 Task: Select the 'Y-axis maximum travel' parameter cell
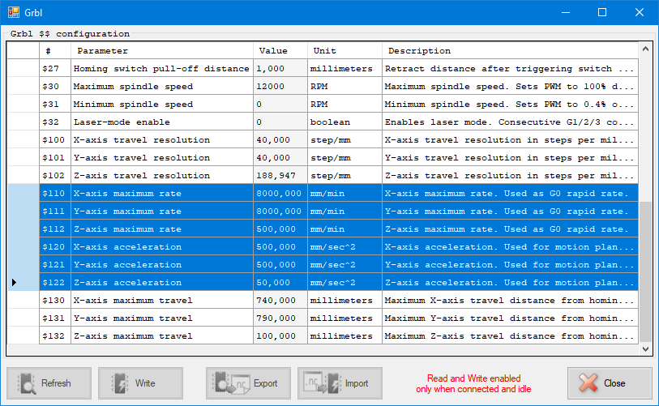162,318
